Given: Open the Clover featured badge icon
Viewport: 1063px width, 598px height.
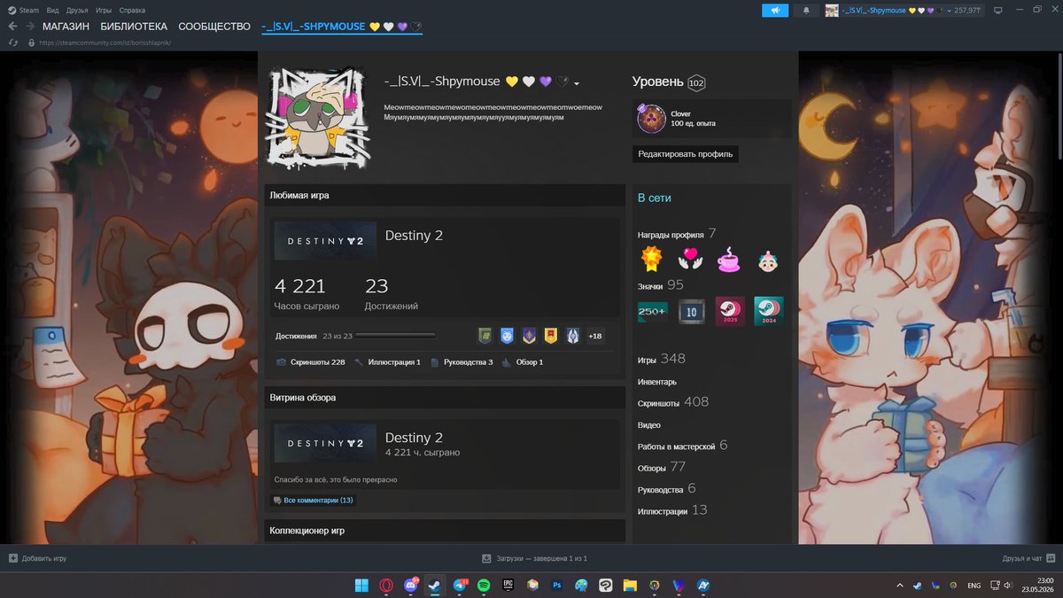Looking at the screenshot, I should tap(651, 118).
